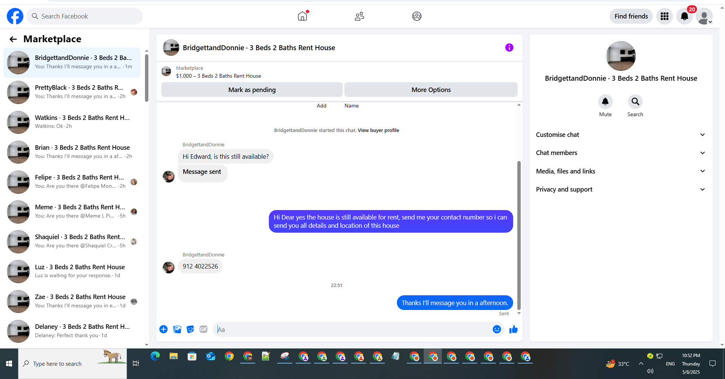Viewport: 725px width, 379px height.
Task: Click the 'Thanks I'll message you in a afternoon.' bubble
Action: (x=455, y=303)
